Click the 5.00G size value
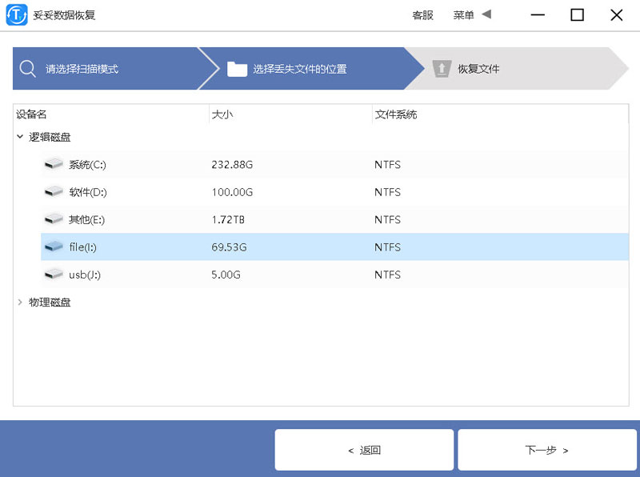This screenshot has height=477, width=640. coord(226,274)
